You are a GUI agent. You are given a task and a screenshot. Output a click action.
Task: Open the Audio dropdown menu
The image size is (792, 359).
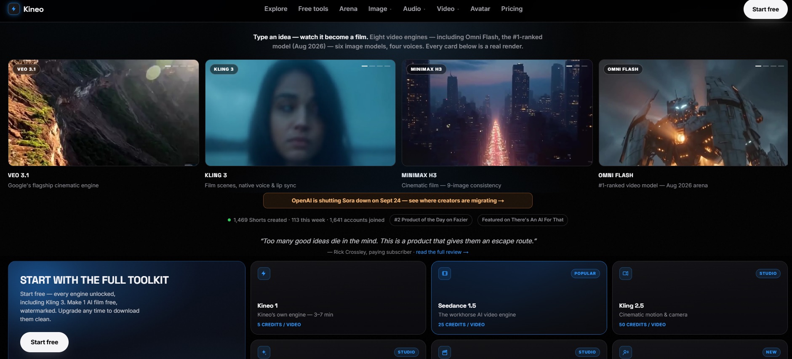(414, 9)
